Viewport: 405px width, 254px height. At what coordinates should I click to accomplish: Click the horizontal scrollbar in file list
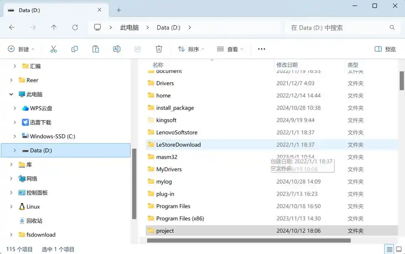[x=249, y=241]
